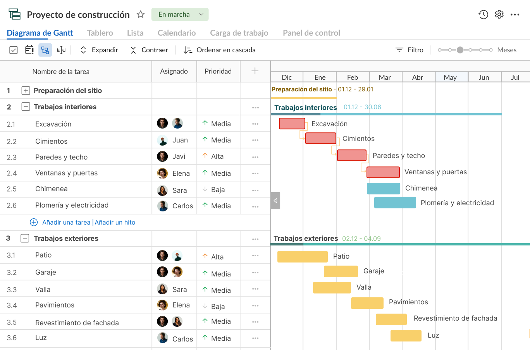The image size is (530, 350).
Task: Open project settings gear icon
Action: [x=499, y=15]
